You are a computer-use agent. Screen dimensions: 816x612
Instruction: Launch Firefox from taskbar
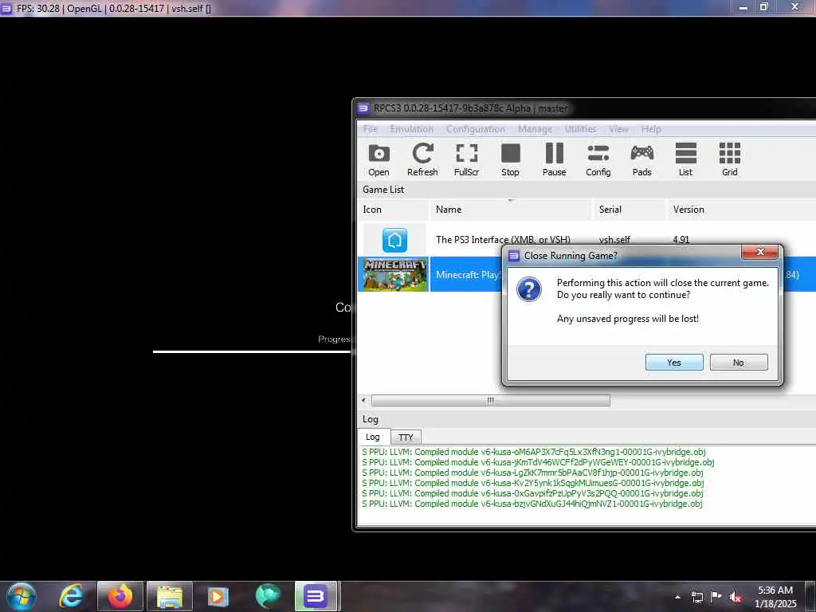120,596
